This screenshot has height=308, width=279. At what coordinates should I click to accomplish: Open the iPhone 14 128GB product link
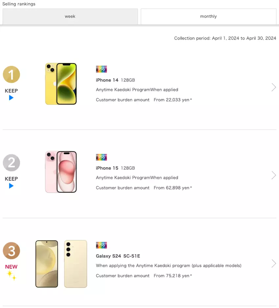tap(115, 80)
